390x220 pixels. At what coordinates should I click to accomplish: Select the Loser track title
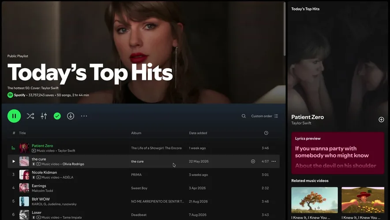37,213
